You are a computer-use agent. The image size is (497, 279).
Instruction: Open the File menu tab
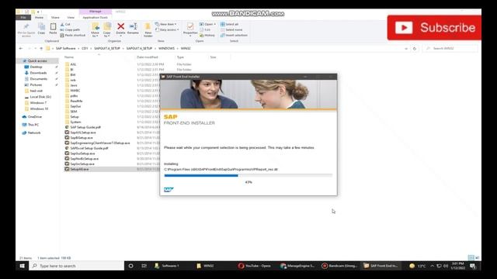click(23, 17)
